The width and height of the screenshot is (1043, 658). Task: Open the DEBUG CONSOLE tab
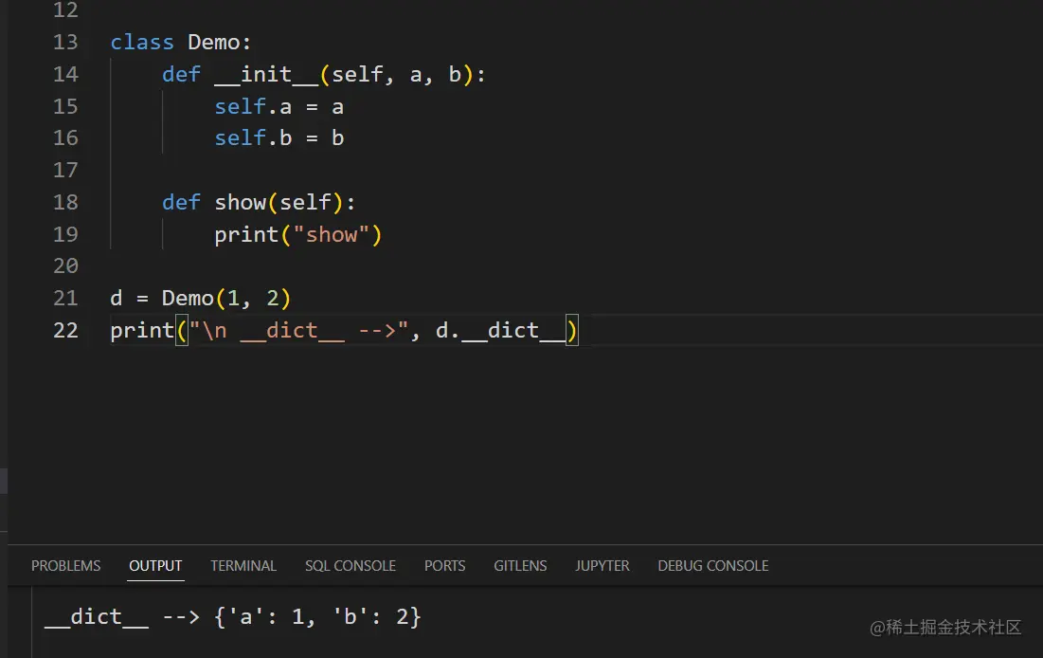click(x=713, y=565)
